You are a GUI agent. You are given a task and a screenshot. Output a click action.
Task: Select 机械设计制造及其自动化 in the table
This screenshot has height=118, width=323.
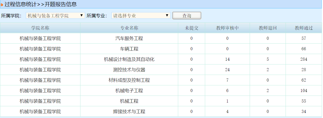129,59
